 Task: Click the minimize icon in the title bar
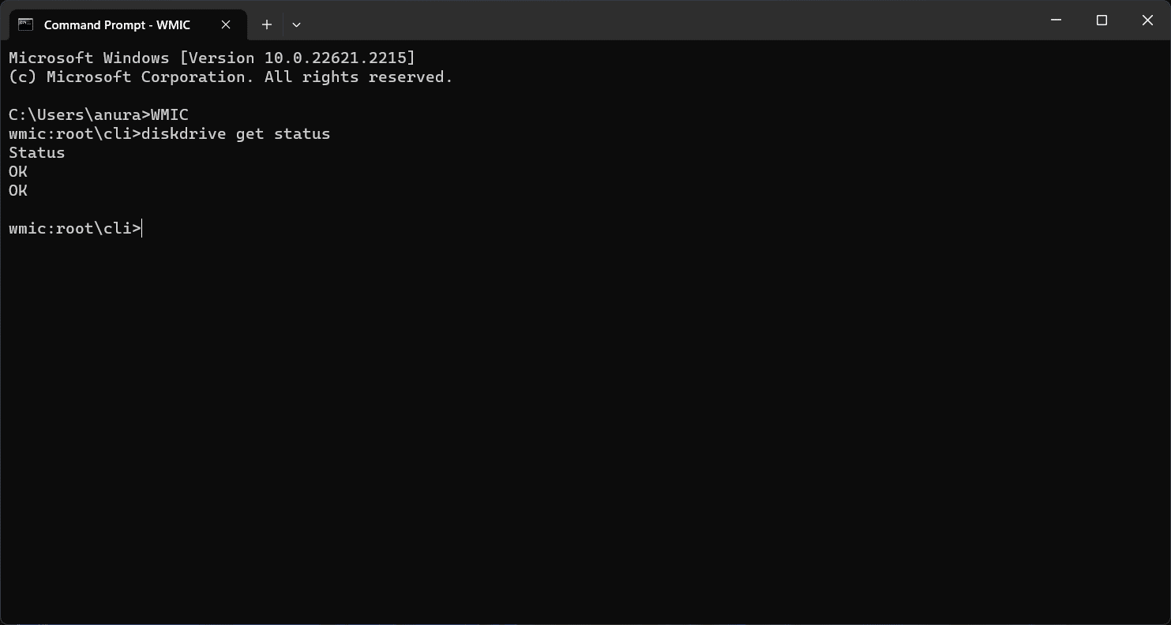tap(1056, 21)
